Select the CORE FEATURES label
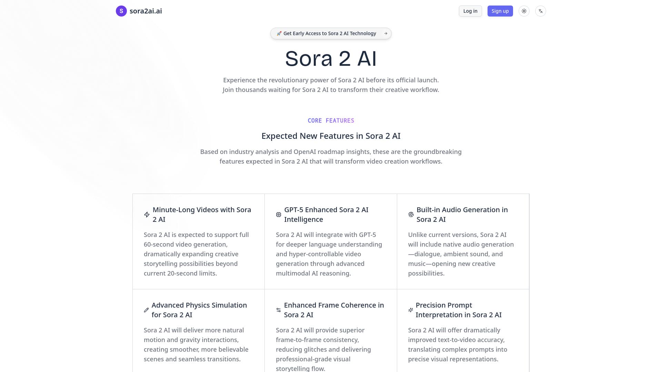Viewport: 662px width, 372px height. pos(331,120)
